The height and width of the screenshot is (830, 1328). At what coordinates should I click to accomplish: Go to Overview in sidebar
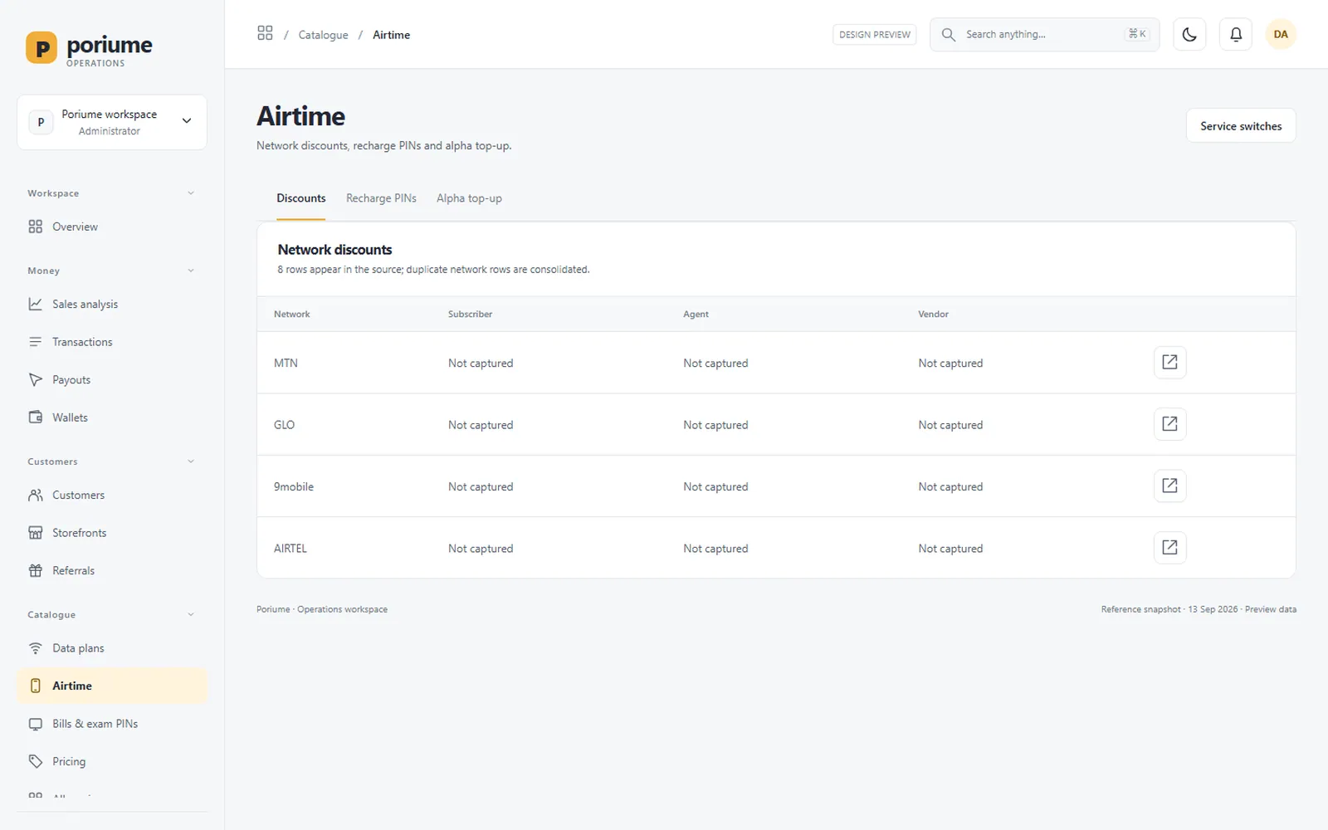point(112,227)
